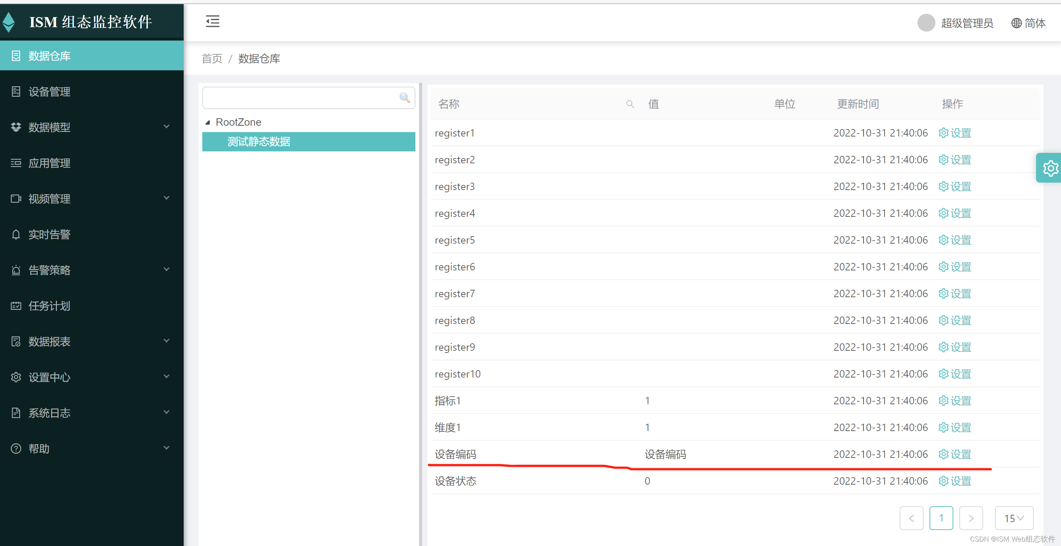Click the 数据模型 sidebar icon
The height and width of the screenshot is (546, 1061).
tap(16, 127)
